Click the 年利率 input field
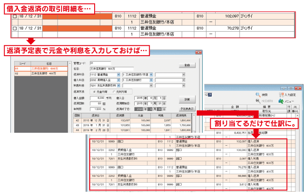This screenshot has width=308, height=196. tap(96, 109)
